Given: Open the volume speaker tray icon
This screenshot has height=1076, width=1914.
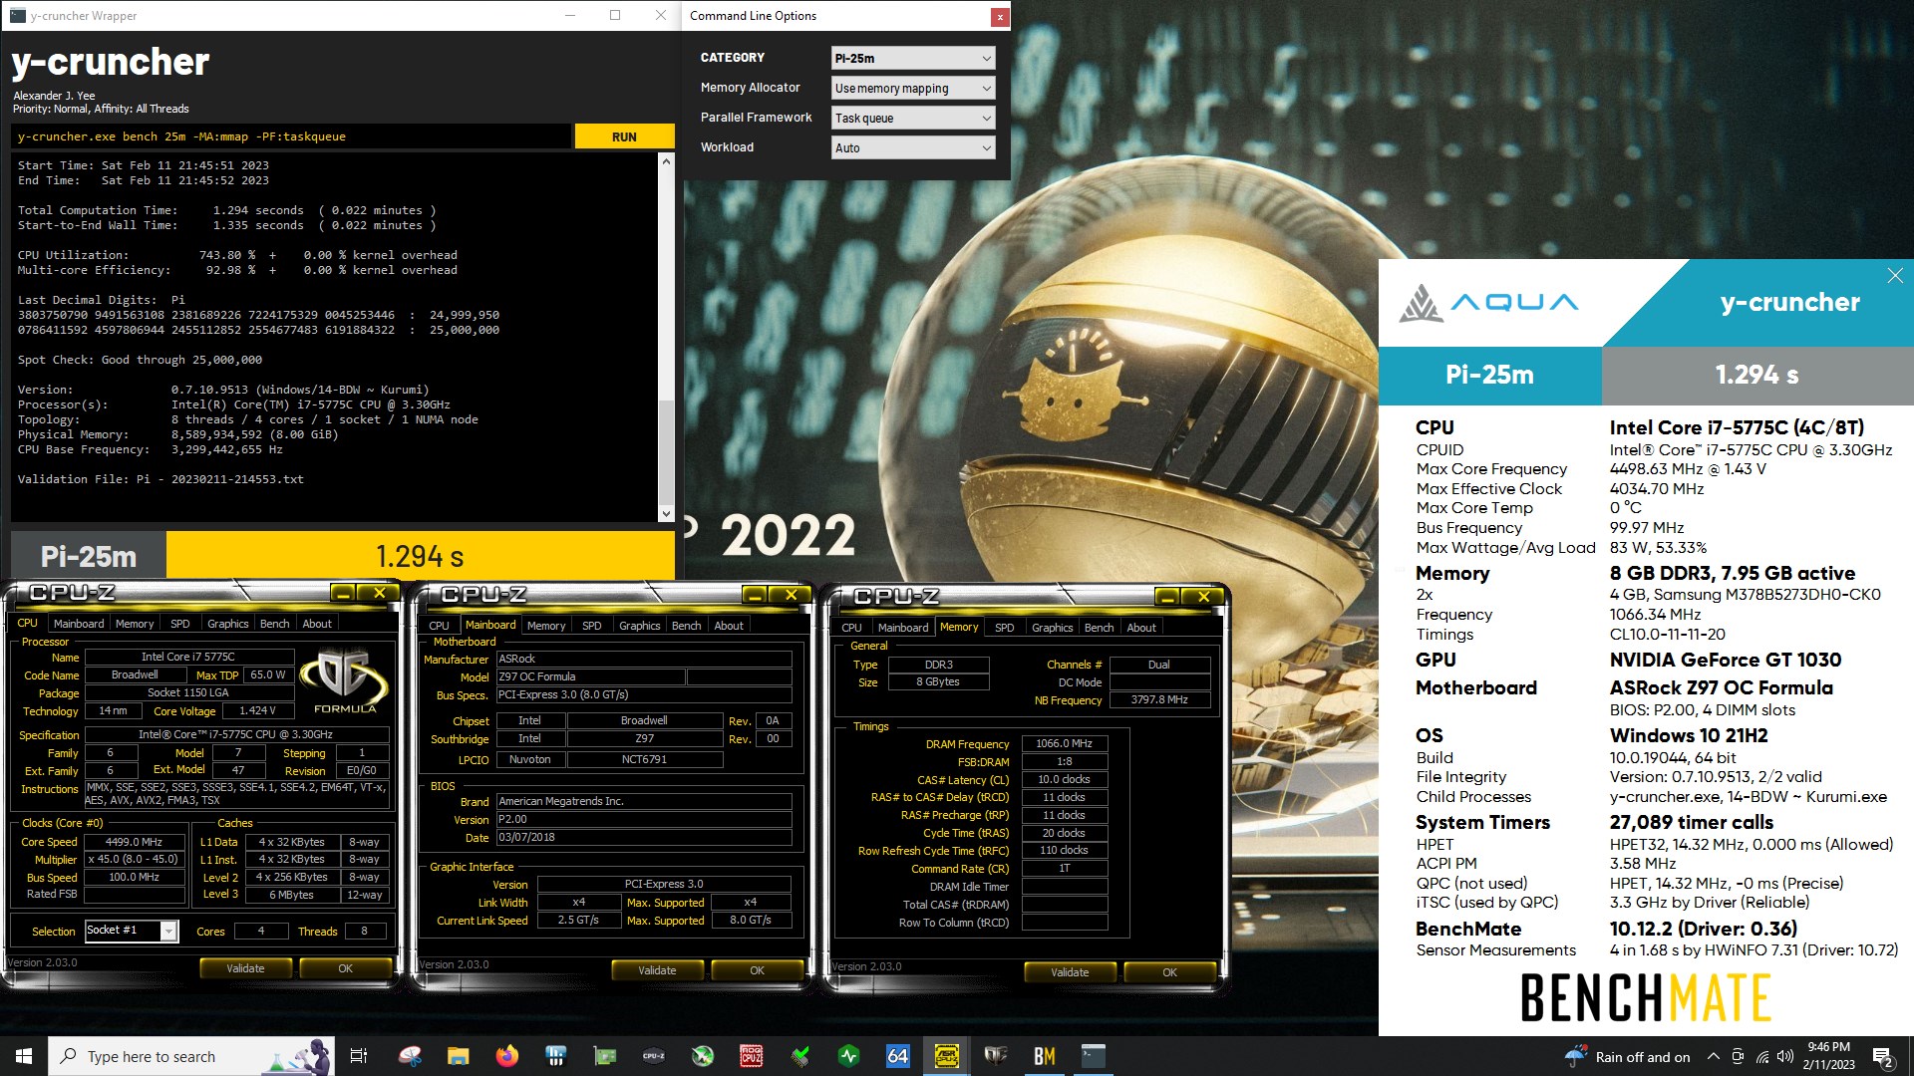Looking at the screenshot, I should (1785, 1057).
